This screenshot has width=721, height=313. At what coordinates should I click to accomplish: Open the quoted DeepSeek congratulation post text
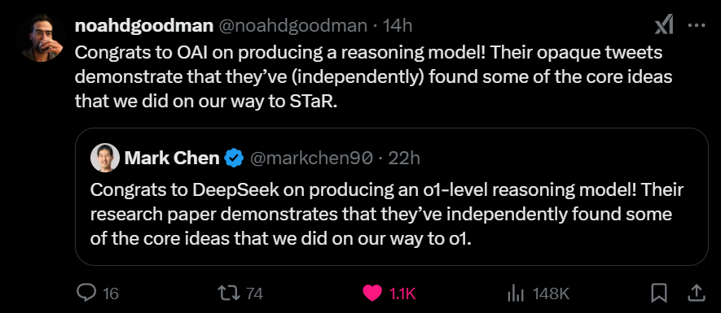pyautogui.click(x=386, y=215)
